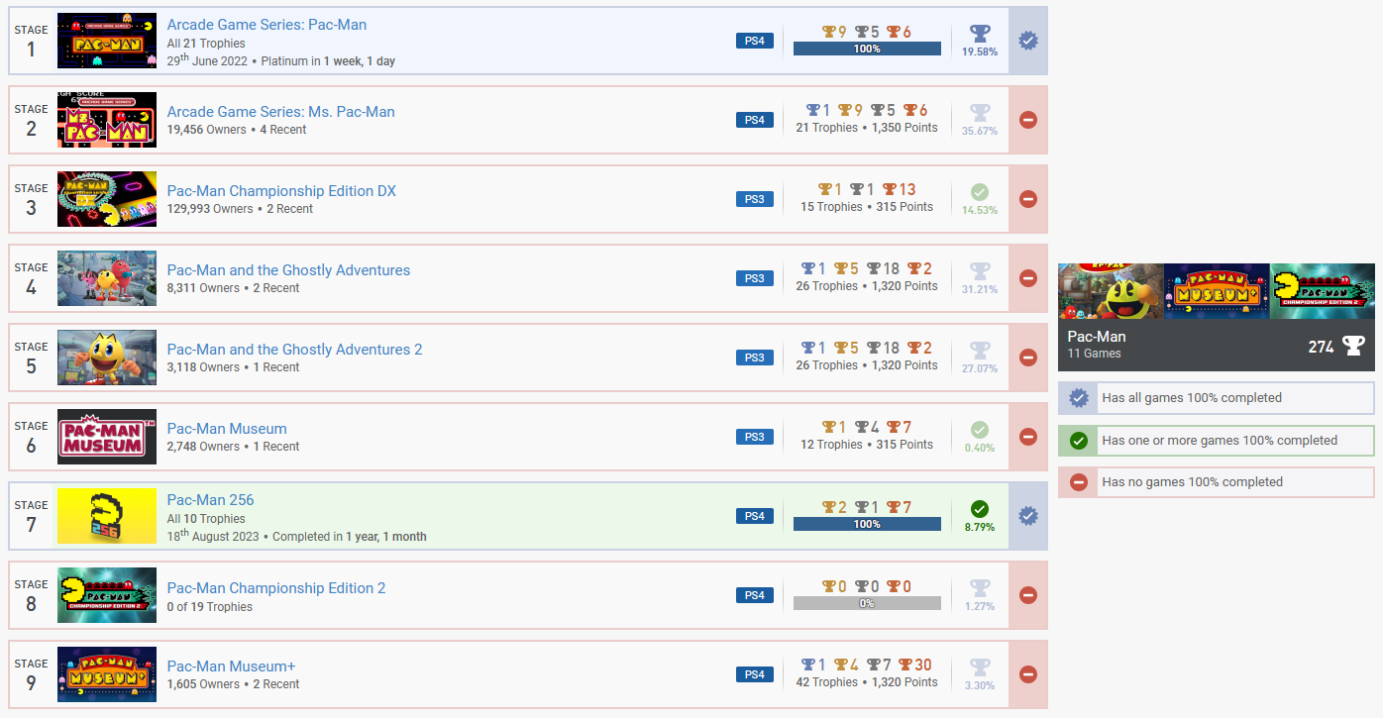The image size is (1383, 718).
Task: Click the red minus icon on Ms. Pac-Man row
Action: pos(1027,120)
